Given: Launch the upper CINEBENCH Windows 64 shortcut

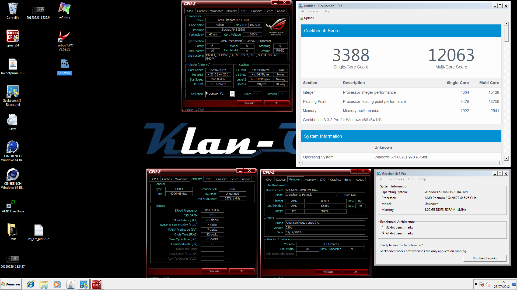Looking at the screenshot, I should 13,151.
